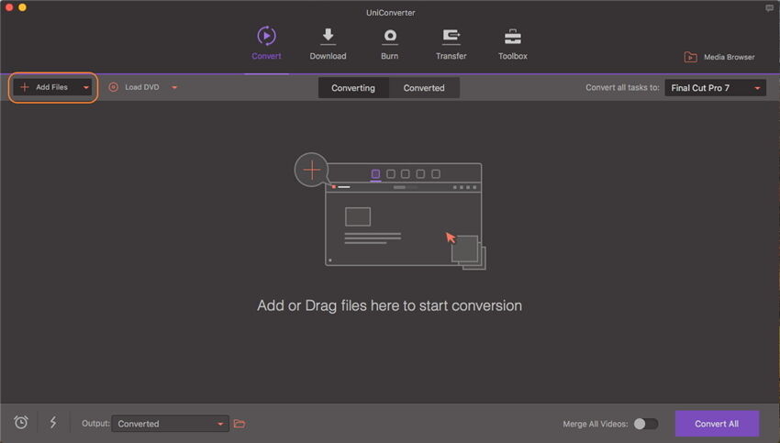Screen dimensions: 780x443
Task: Open the Media Browser
Action: (719, 57)
